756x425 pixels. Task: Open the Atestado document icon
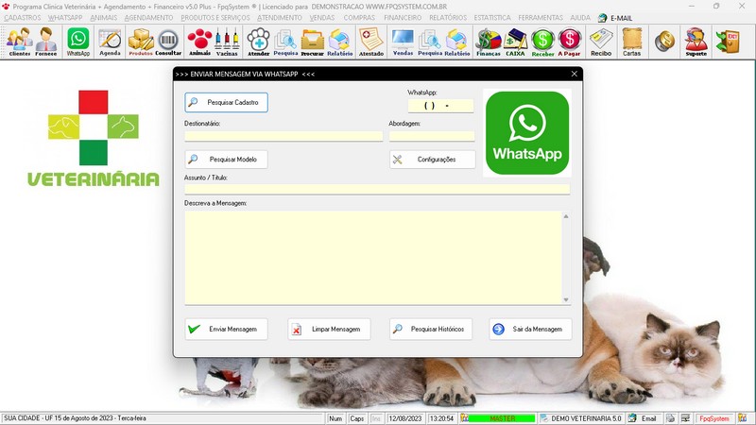tap(371, 42)
